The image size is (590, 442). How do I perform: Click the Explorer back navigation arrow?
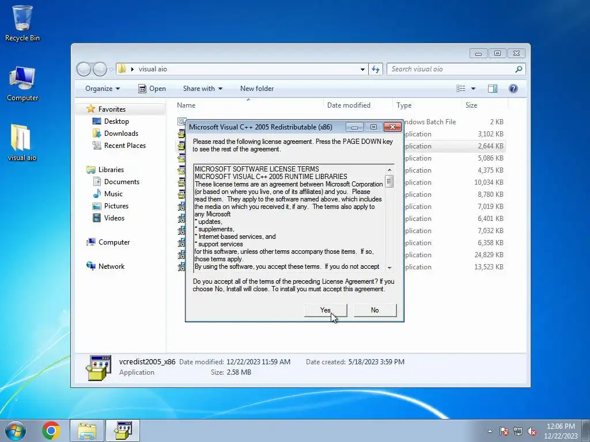pyautogui.click(x=84, y=69)
